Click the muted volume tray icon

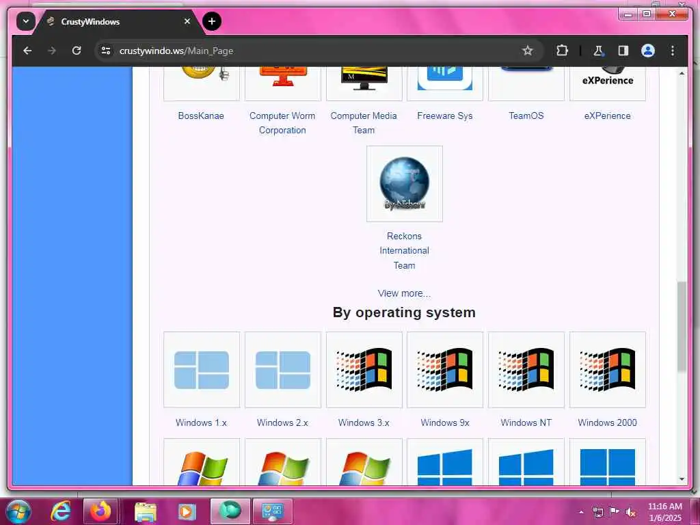[x=631, y=512]
